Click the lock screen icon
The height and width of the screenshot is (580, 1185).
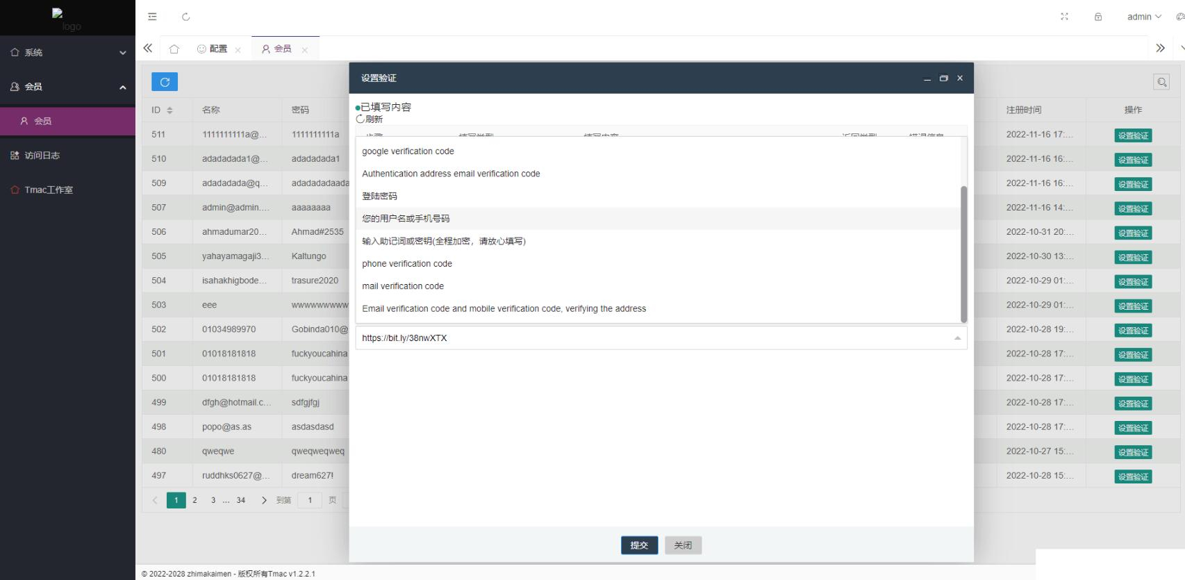1098,17
